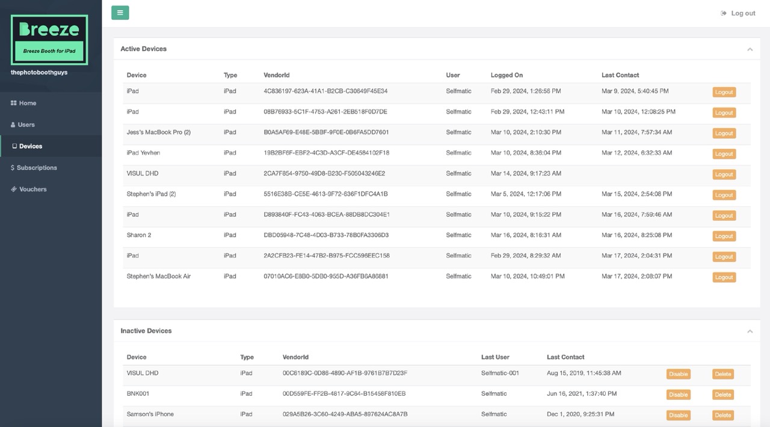Log out the iPad Yevhen device
This screenshot has width=770, height=427.
tap(724, 154)
